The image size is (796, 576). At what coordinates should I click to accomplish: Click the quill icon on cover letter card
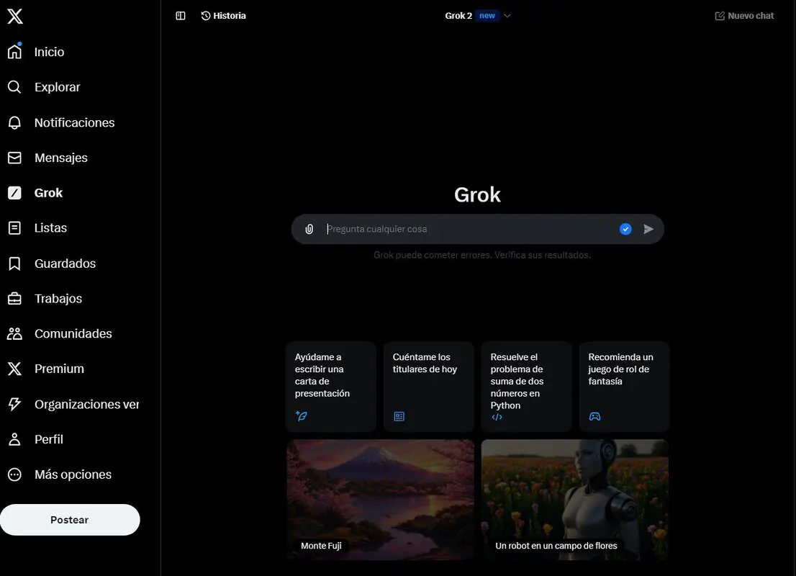pyautogui.click(x=301, y=416)
